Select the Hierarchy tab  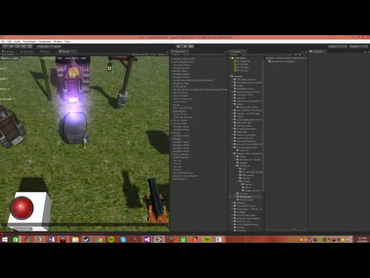179,52
